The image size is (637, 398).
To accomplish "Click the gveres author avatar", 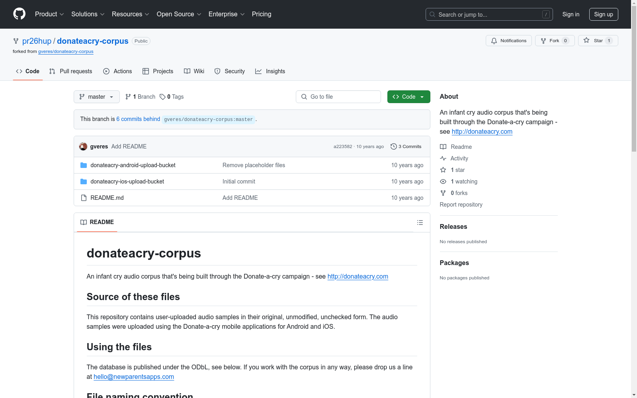I will (x=83, y=146).
